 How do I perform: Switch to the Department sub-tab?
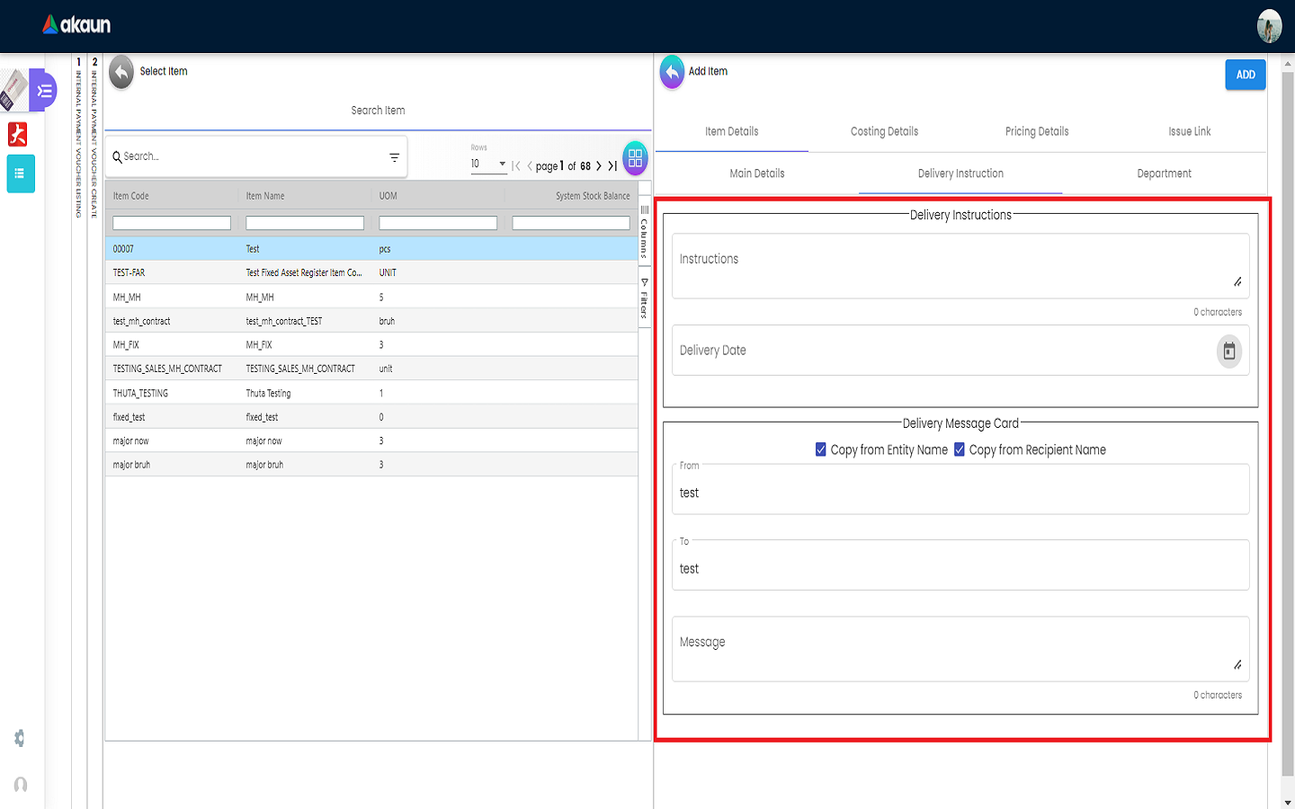coord(1164,173)
